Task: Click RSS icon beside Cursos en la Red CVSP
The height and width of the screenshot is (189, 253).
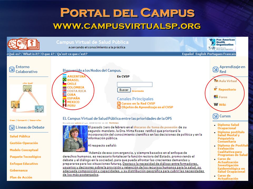Action: 119,103
